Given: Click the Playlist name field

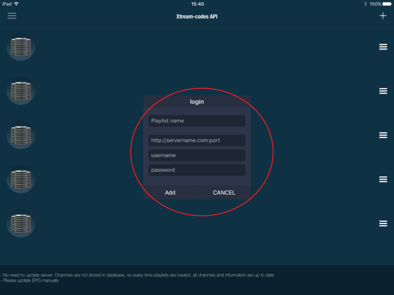Looking at the screenshot, I should click(x=197, y=121).
